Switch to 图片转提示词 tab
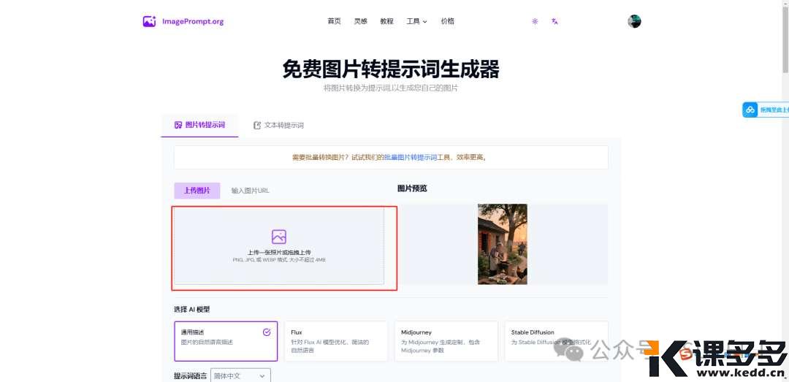The height and width of the screenshot is (382, 789). pyautogui.click(x=199, y=125)
